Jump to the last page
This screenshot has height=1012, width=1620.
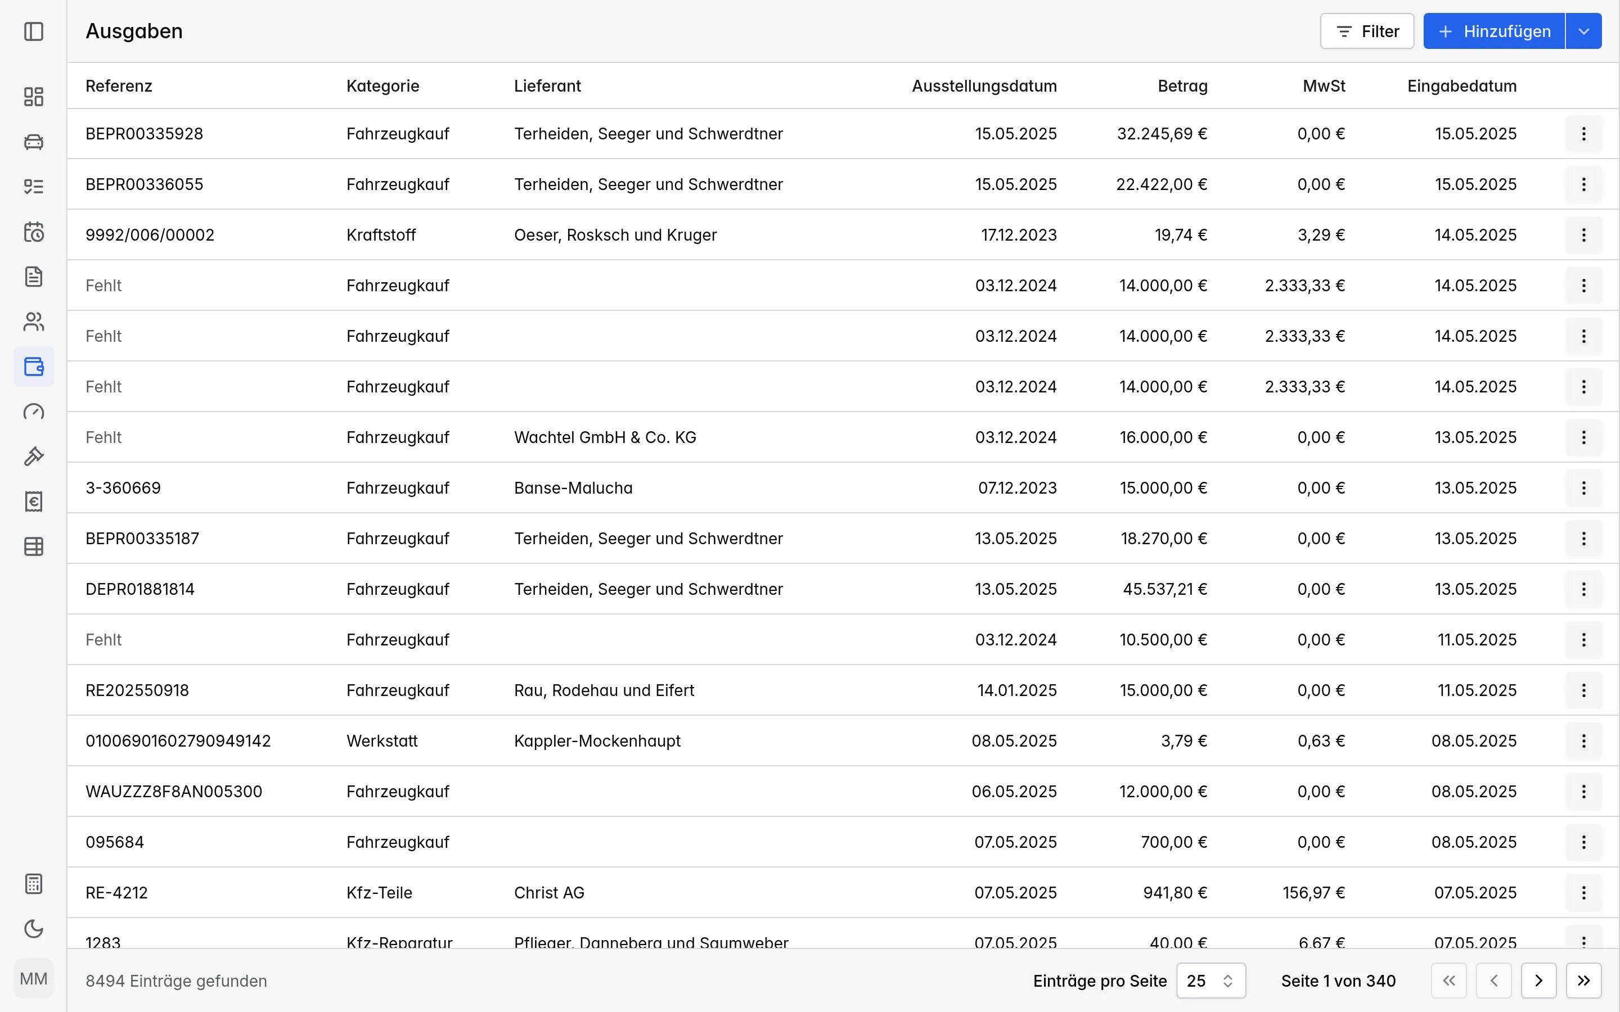(x=1584, y=981)
